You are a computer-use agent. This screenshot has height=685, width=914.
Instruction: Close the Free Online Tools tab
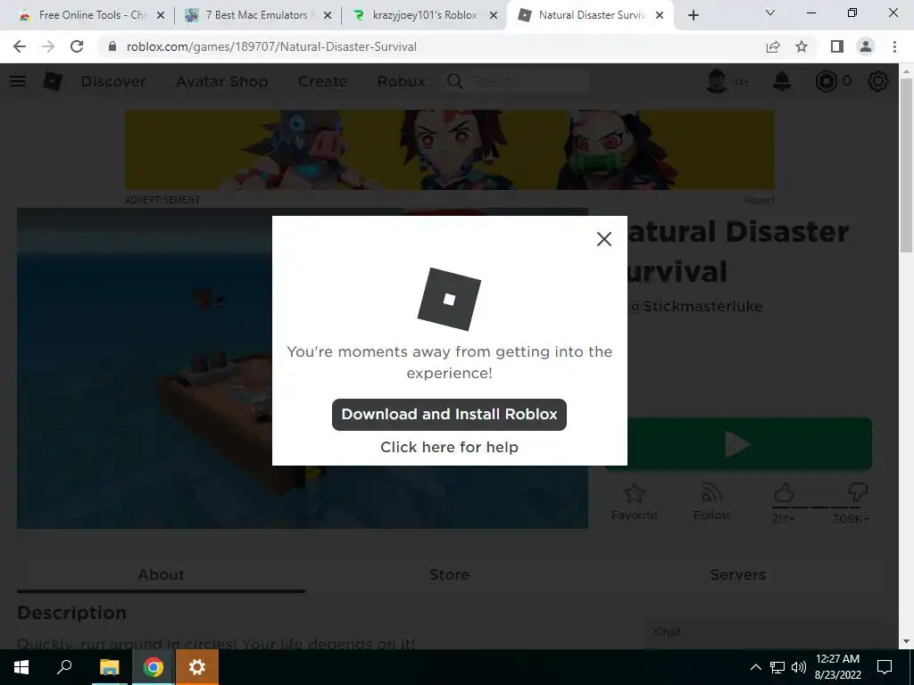click(x=161, y=16)
